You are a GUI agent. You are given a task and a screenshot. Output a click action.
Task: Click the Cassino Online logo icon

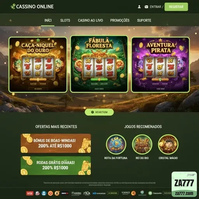tap(13, 6)
